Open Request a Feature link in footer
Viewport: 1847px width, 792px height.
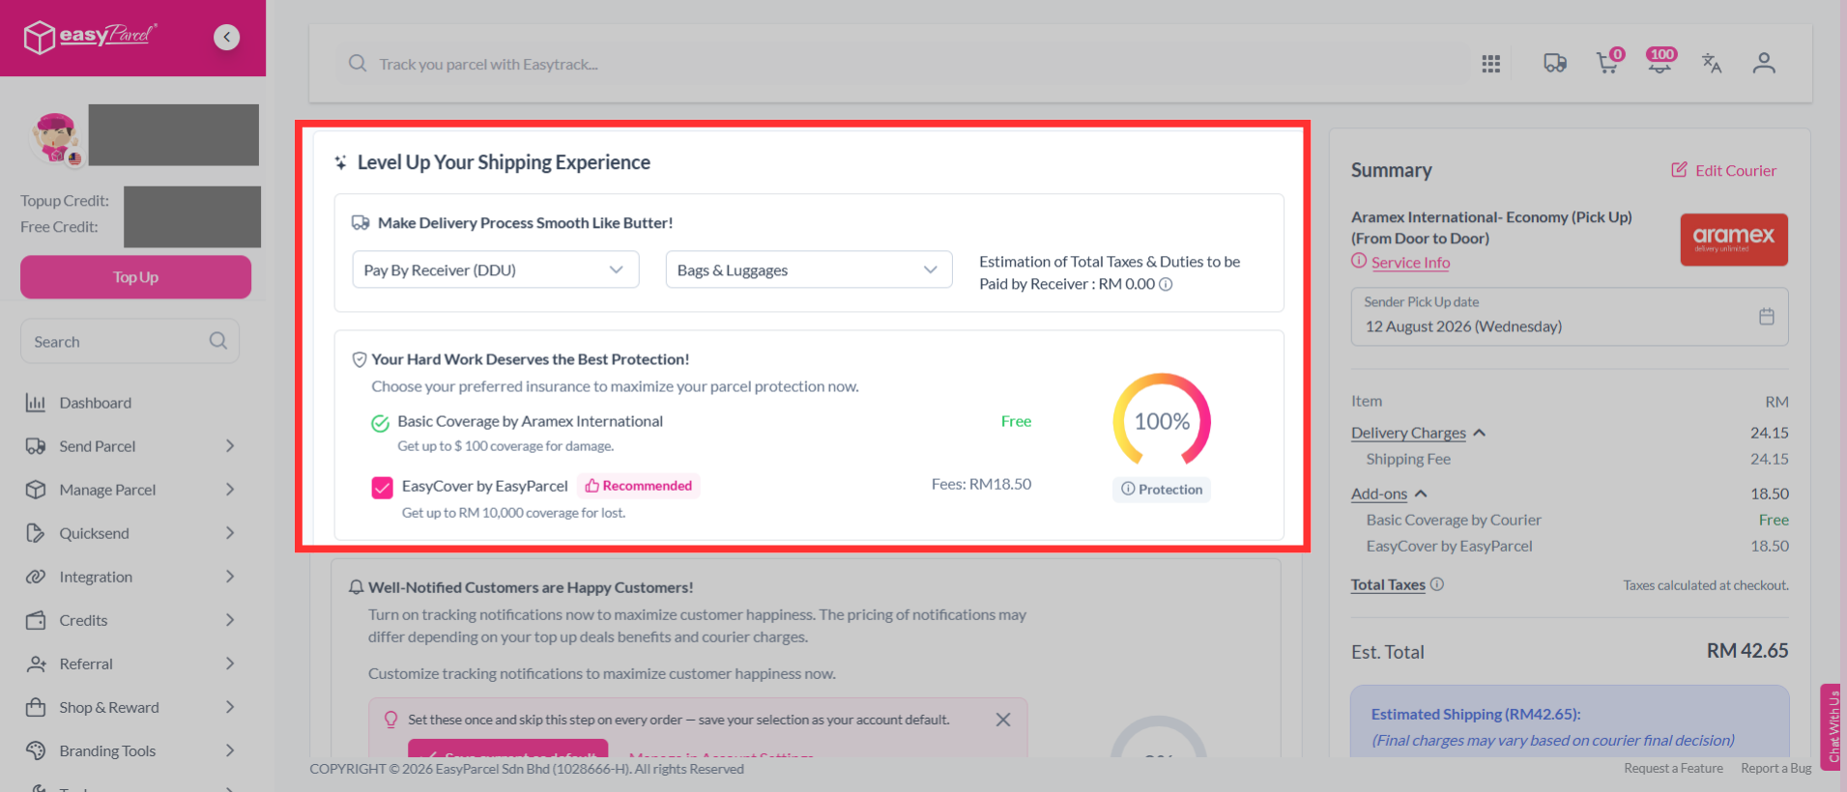[x=1673, y=769]
